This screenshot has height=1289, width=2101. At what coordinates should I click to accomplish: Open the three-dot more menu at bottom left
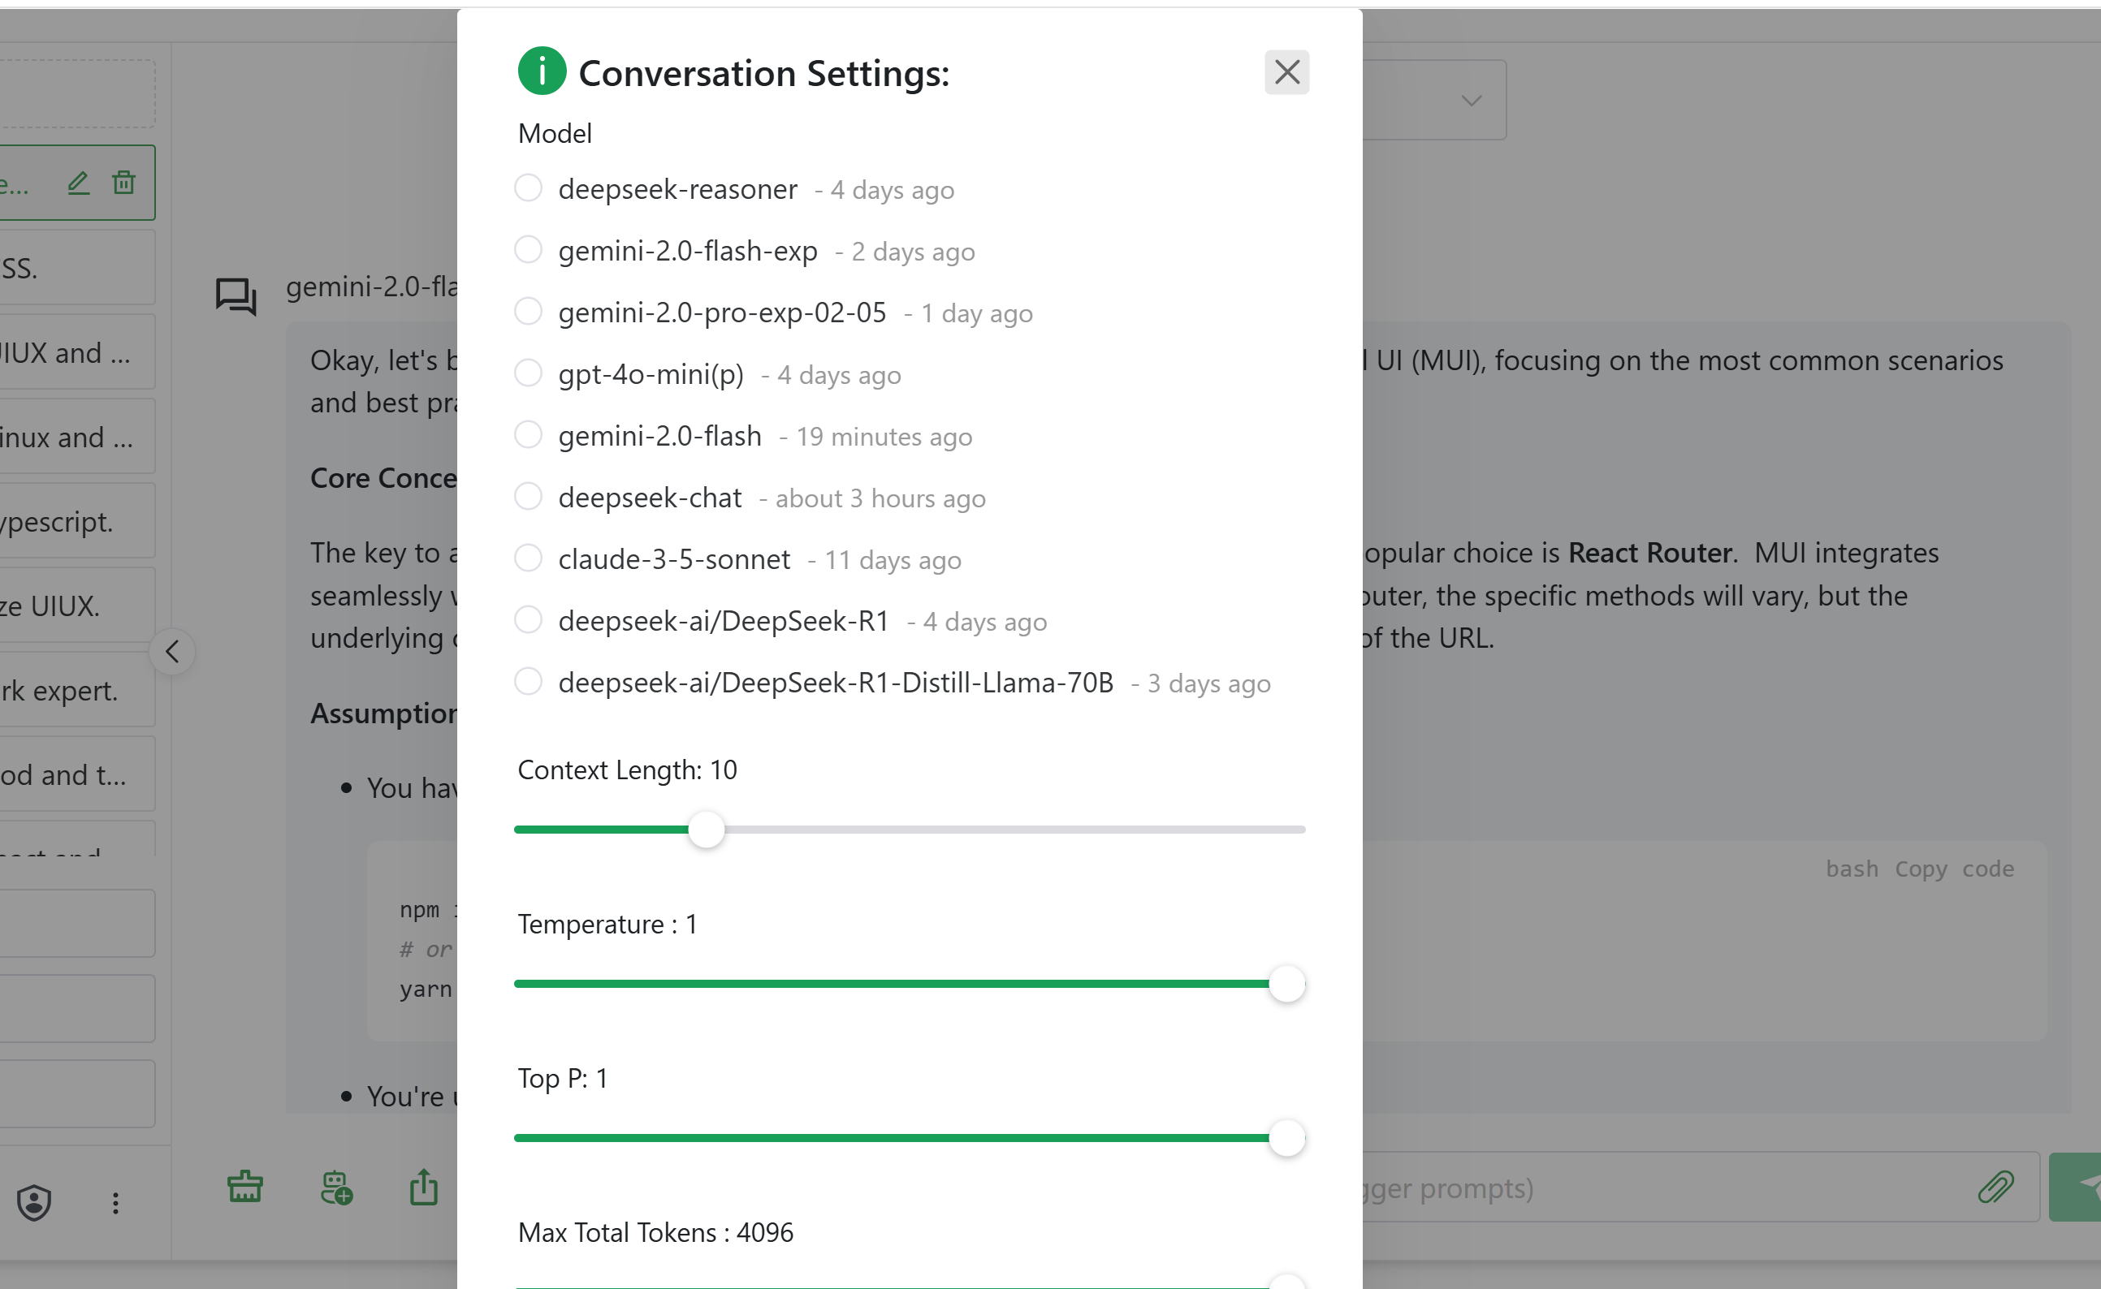coord(115,1203)
